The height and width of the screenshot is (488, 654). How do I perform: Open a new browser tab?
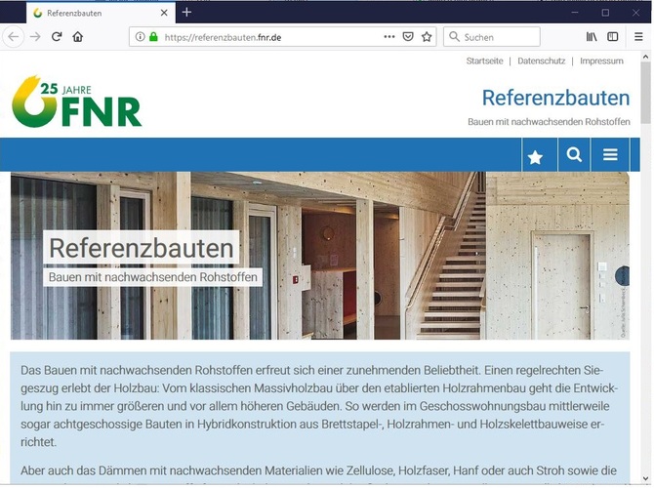click(x=186, y=13)
